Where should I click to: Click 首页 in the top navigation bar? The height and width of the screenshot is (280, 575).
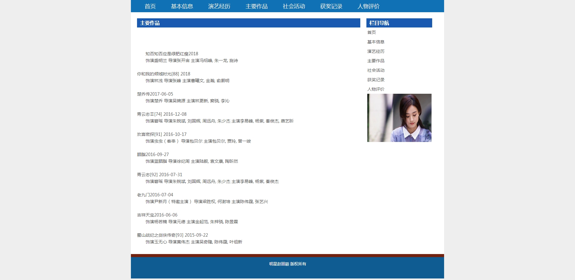point(150,6)
